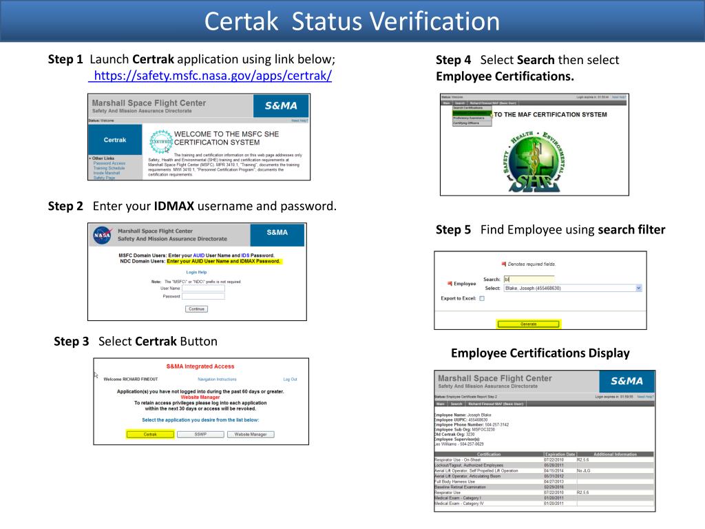Open the Training Schedule link
The image size is (705, 529).
pyautogui.click(x=109, y=168)
